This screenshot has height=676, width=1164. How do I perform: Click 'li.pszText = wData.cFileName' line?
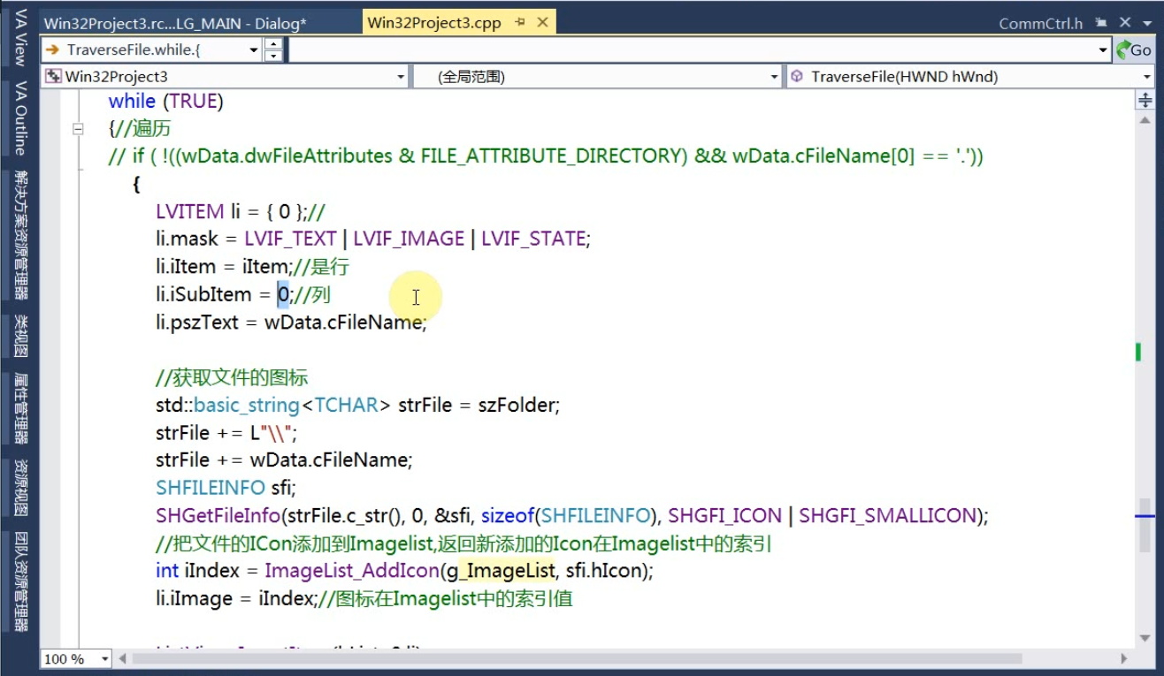pyautogui.click(x=291, y=323)
